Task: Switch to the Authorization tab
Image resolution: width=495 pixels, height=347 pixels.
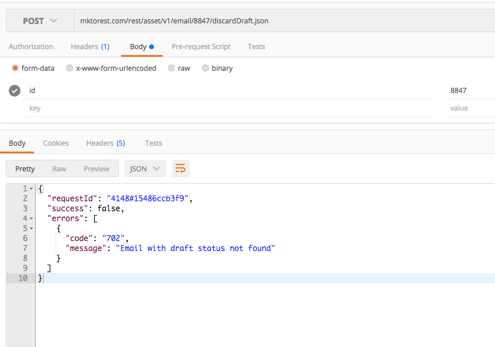Action: [31, 47]
